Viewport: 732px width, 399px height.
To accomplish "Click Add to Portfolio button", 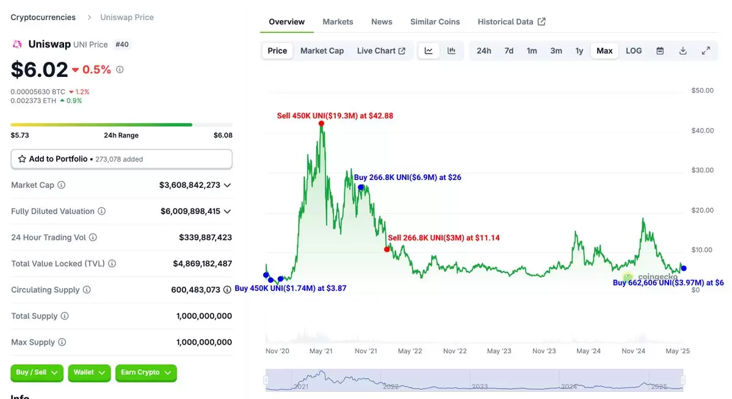I will (x=121, y=159).
